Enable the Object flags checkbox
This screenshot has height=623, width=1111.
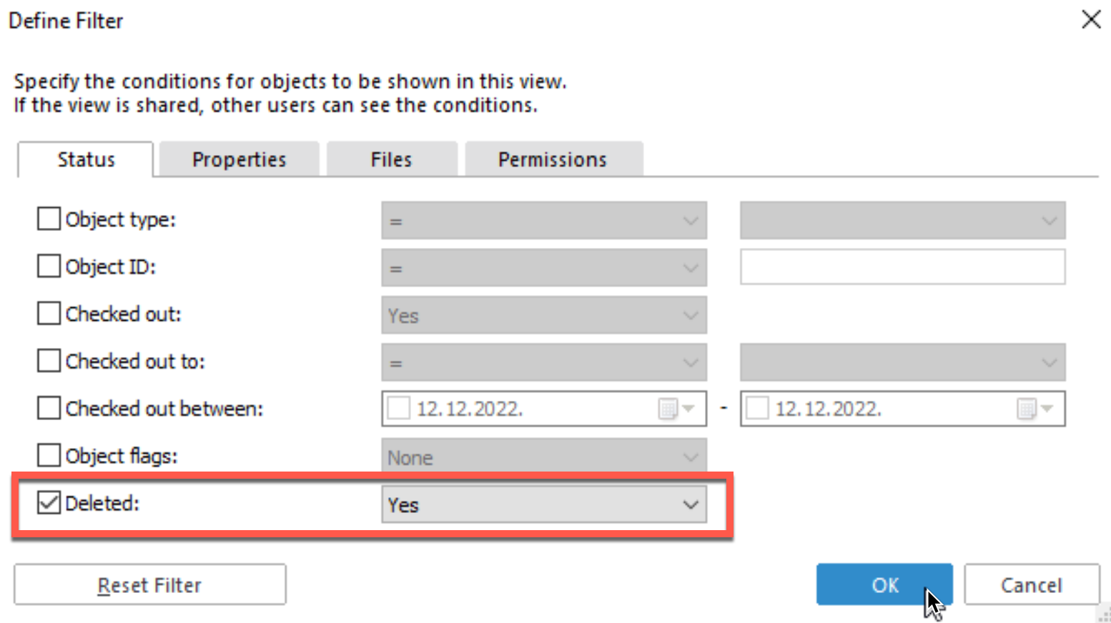click(49, 455)
